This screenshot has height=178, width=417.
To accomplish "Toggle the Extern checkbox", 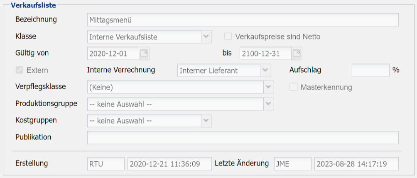I will (19, 70).
